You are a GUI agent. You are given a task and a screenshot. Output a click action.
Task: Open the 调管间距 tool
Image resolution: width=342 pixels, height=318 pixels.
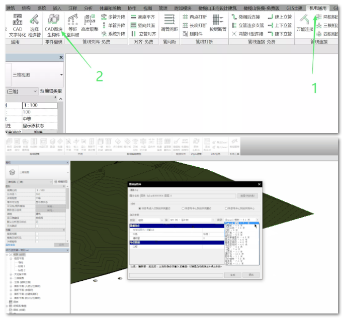[x=169, y=23]
